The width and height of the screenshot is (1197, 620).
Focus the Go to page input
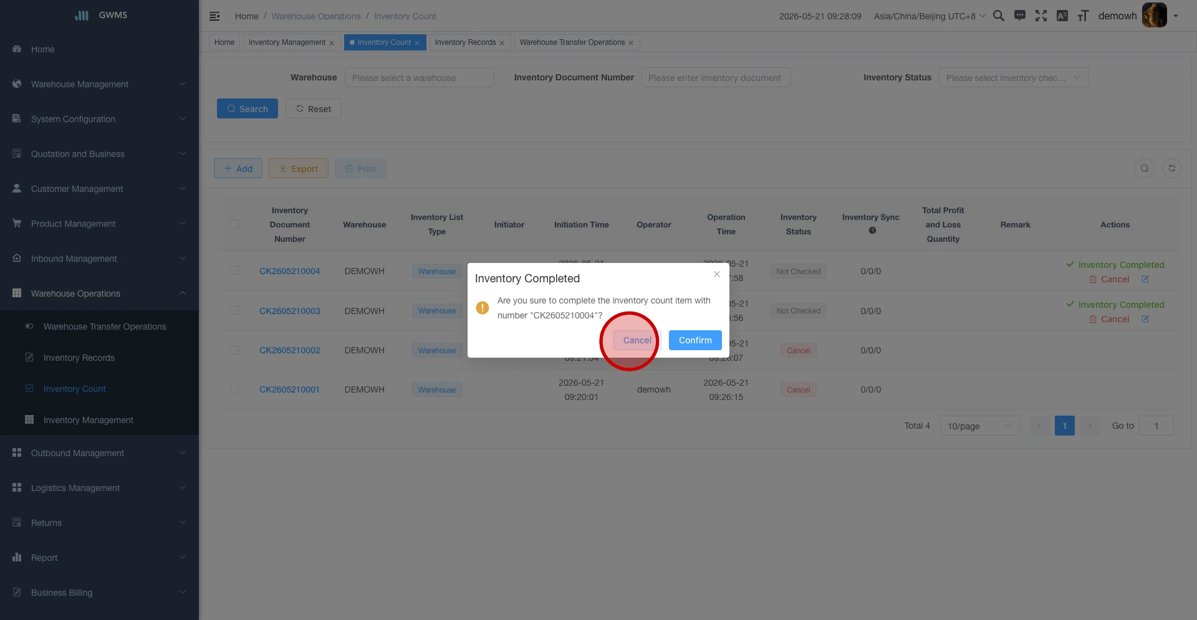[1156, 426]
